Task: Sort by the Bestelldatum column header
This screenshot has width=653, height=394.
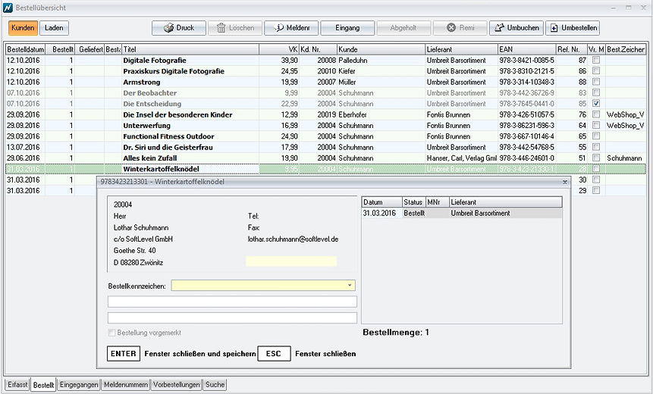Action: coord(27,49)
